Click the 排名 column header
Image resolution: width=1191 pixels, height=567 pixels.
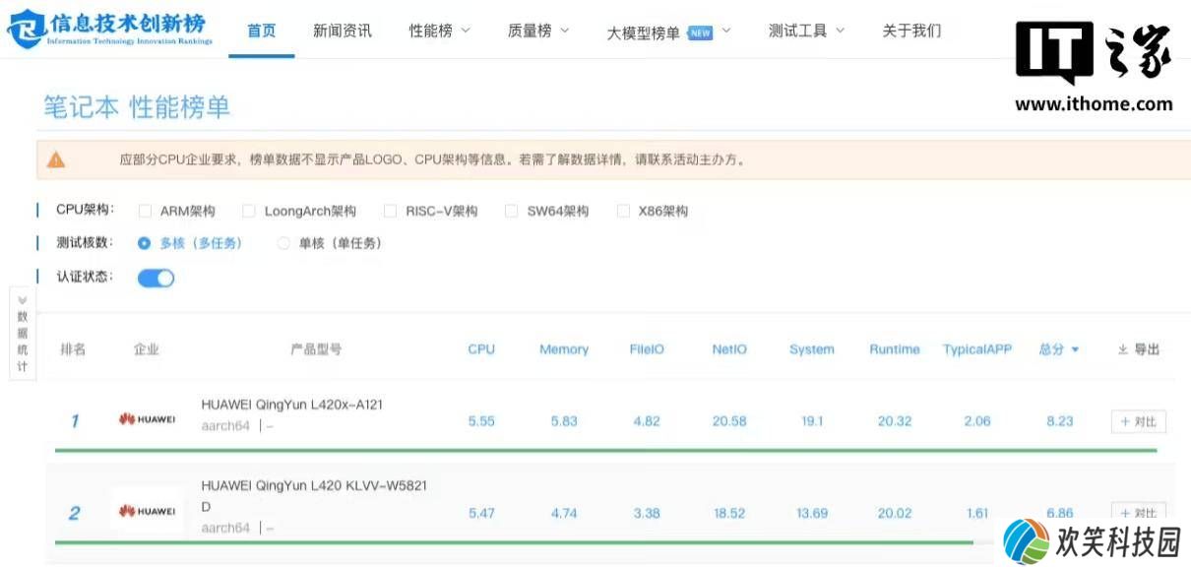coord(74,349)
